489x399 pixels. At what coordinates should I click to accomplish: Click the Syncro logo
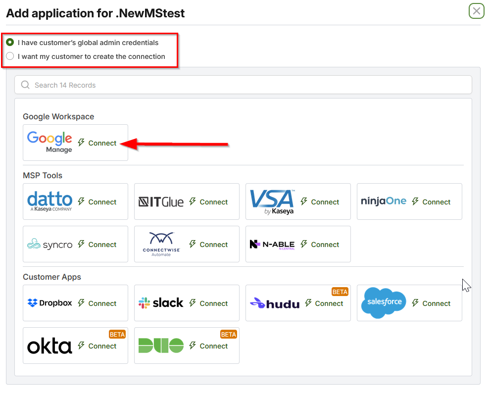click(49, 244)
